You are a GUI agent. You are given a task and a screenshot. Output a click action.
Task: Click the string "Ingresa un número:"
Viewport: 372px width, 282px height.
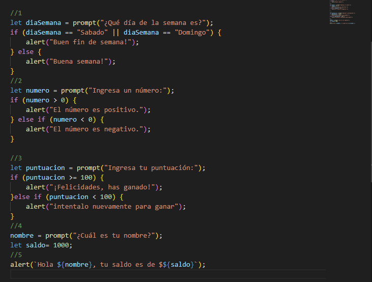[x=128, y=91]
